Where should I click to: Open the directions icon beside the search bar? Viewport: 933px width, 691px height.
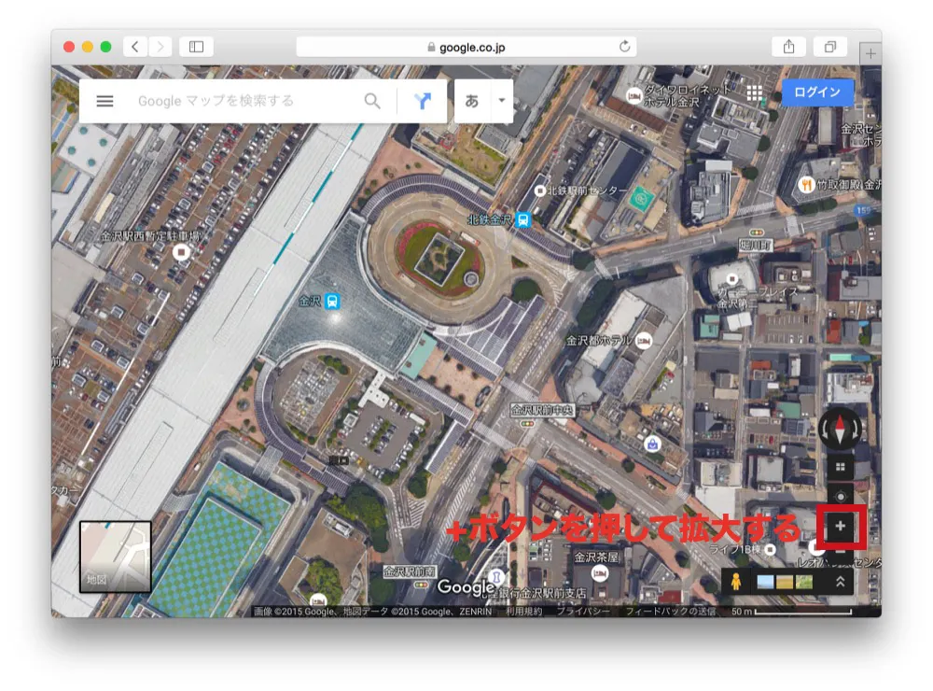point(425,101)
